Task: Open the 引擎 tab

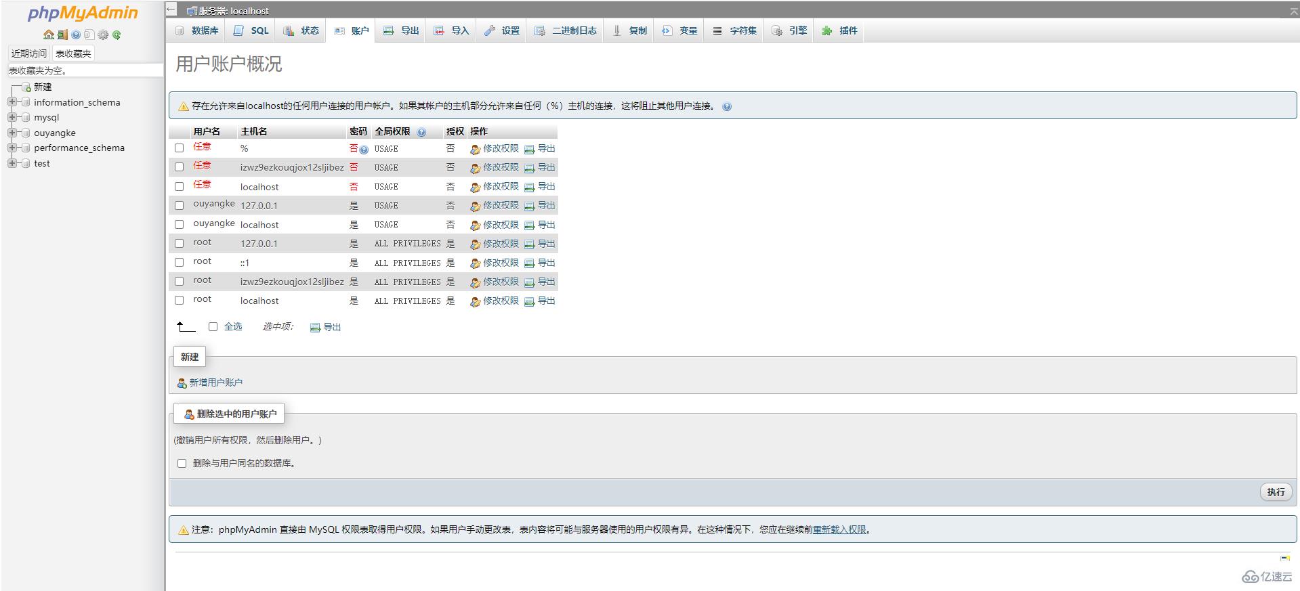Action: (x=790, y=30)
